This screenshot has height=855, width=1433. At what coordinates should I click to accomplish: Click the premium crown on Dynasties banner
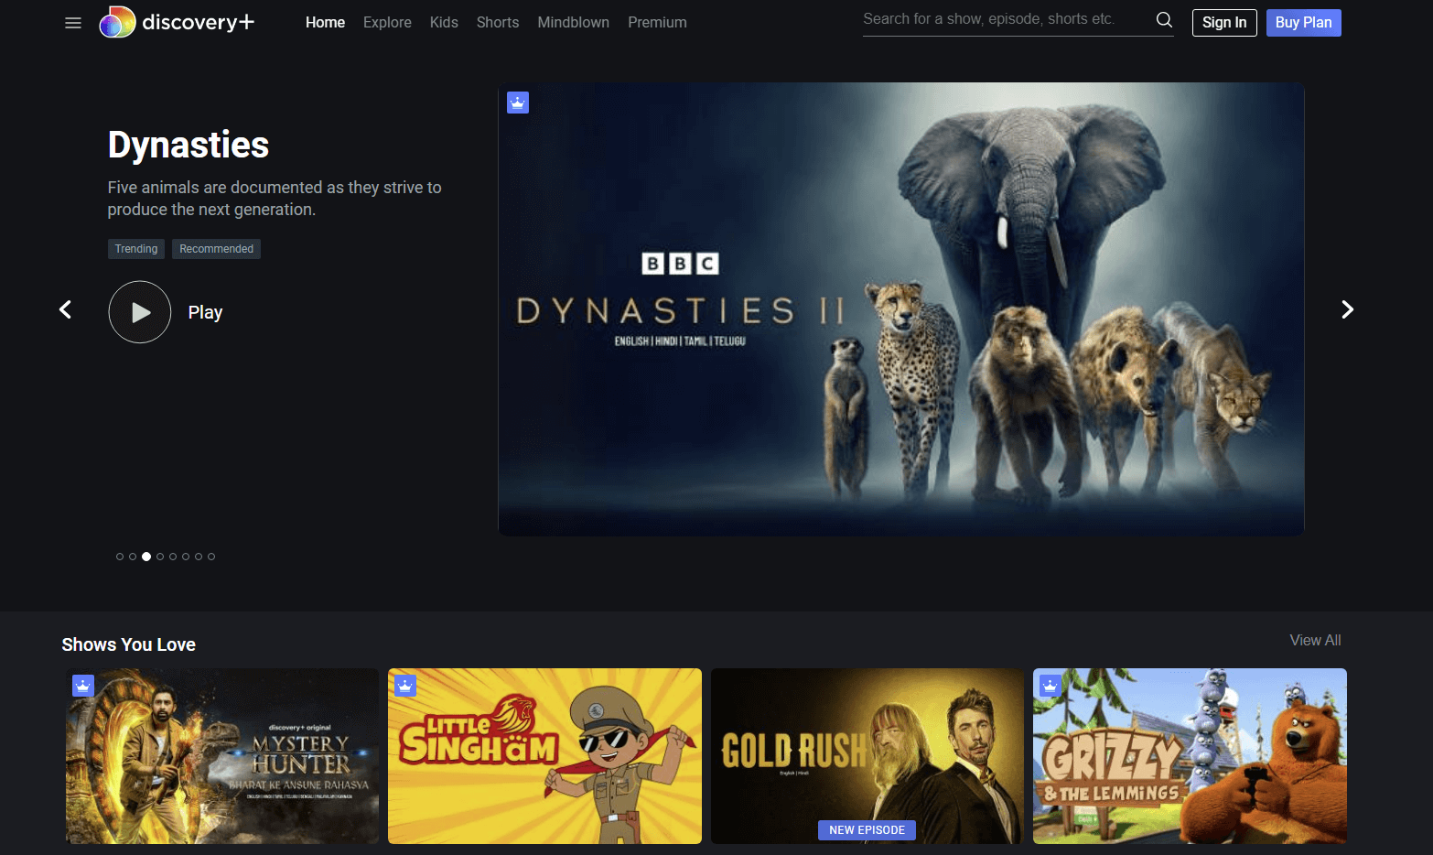tap(518, 103)
